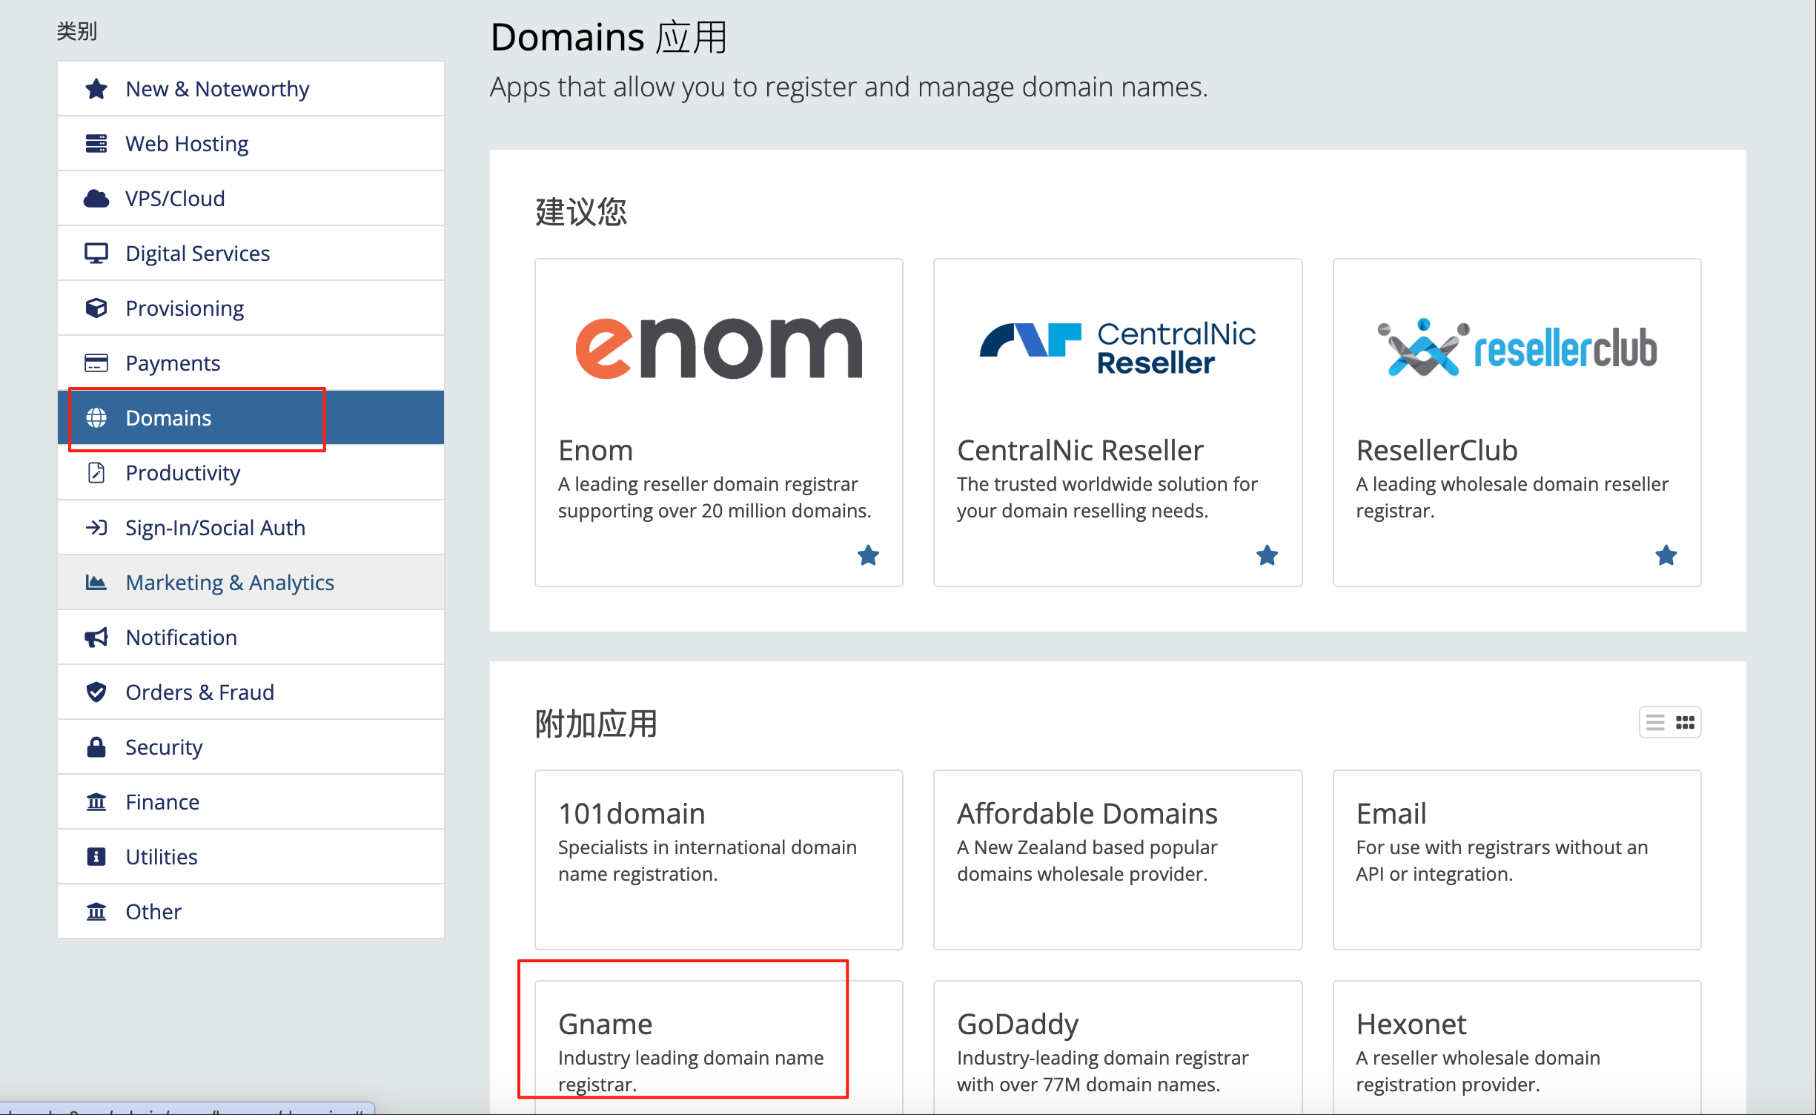
Task: Click the ResellerClub logo image
Action: click(1517, 347)
